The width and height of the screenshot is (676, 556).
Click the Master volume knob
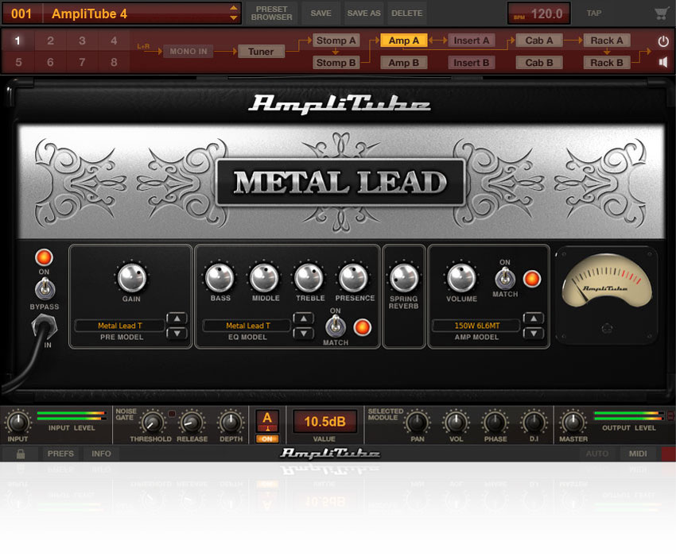(x=573, y=422)
